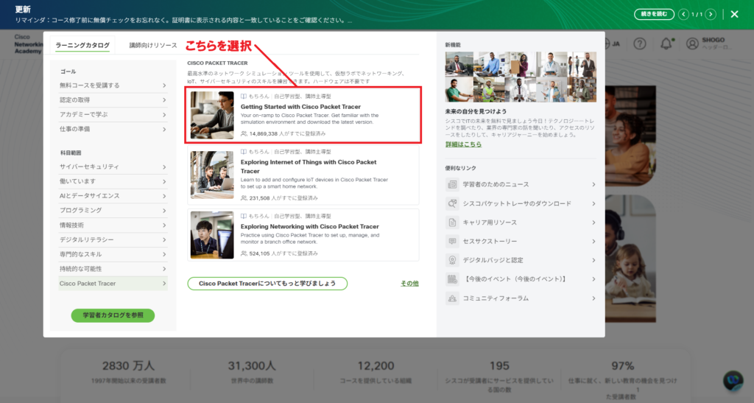Expand プログラミング chevron
The image size is (754, 403).
point(164,211)
